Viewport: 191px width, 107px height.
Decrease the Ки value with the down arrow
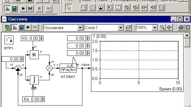click(43, 100)
